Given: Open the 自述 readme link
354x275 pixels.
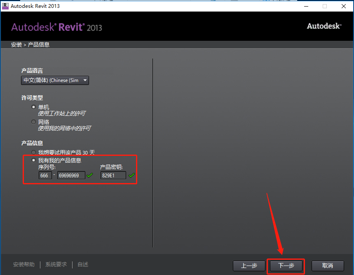Looking at the screenshot, I should click(83, 264).
